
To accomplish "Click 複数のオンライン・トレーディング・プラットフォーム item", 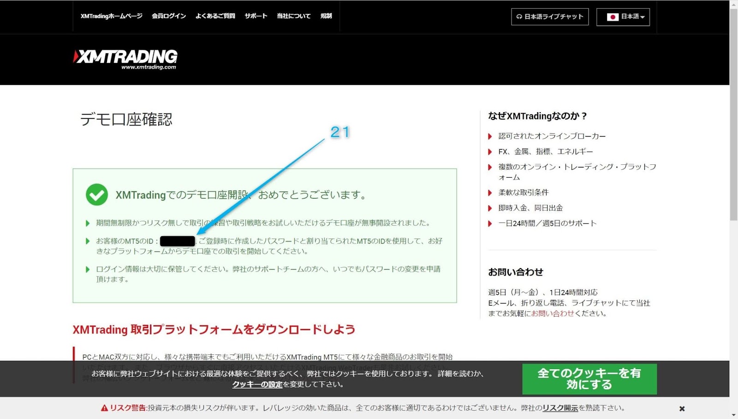I will click(x=577, y=172).
